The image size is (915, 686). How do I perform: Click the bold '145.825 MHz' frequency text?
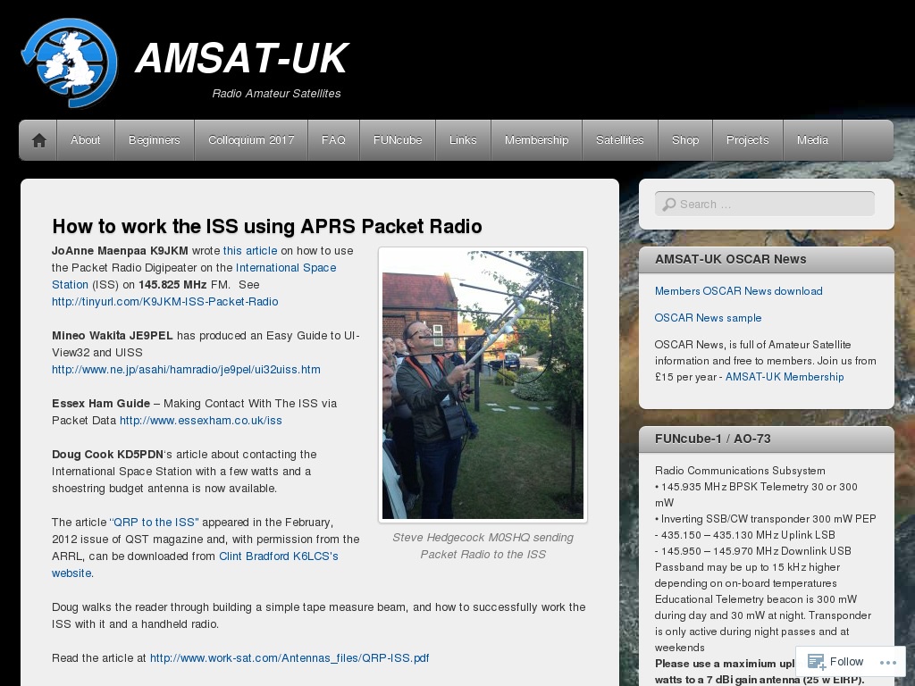click(172, 285)
